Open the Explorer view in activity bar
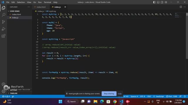Screen dimensions: 188x105 [3, 8]
